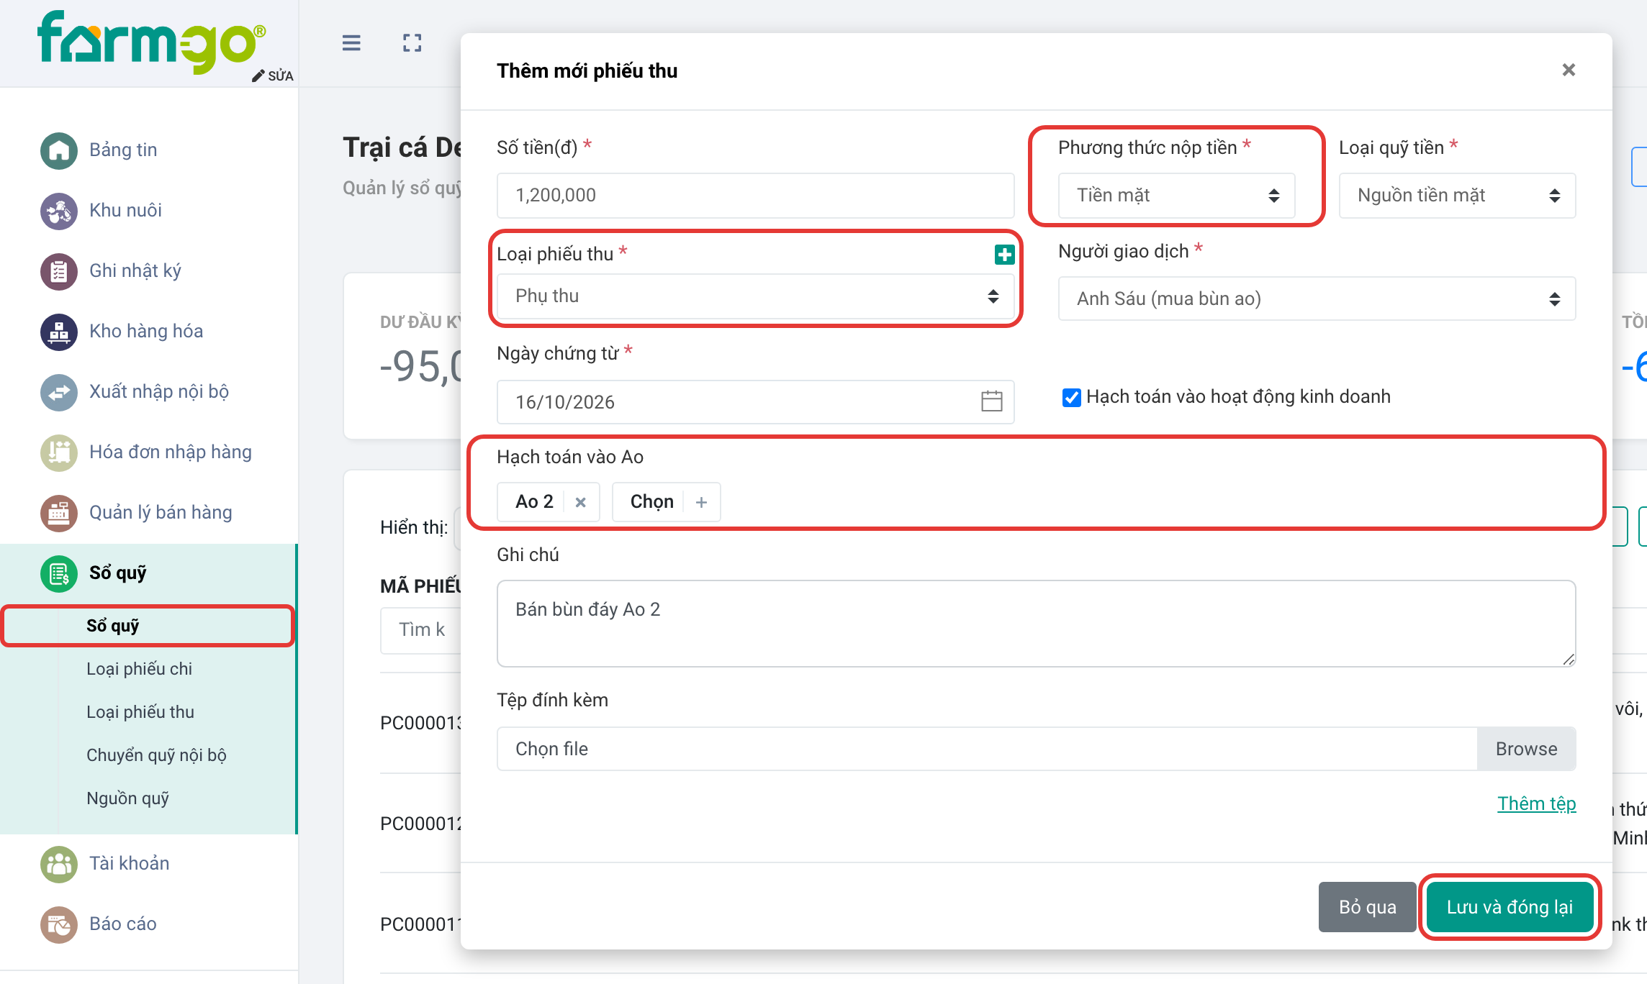This screenshot has height=984, width=1647.
Task: Click the SỬA pencil edit icon
Action: point(273,76)
